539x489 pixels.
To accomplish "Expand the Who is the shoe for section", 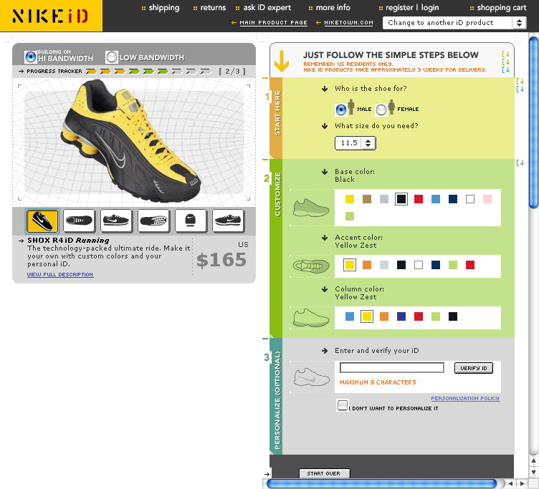I will (325, 89).
